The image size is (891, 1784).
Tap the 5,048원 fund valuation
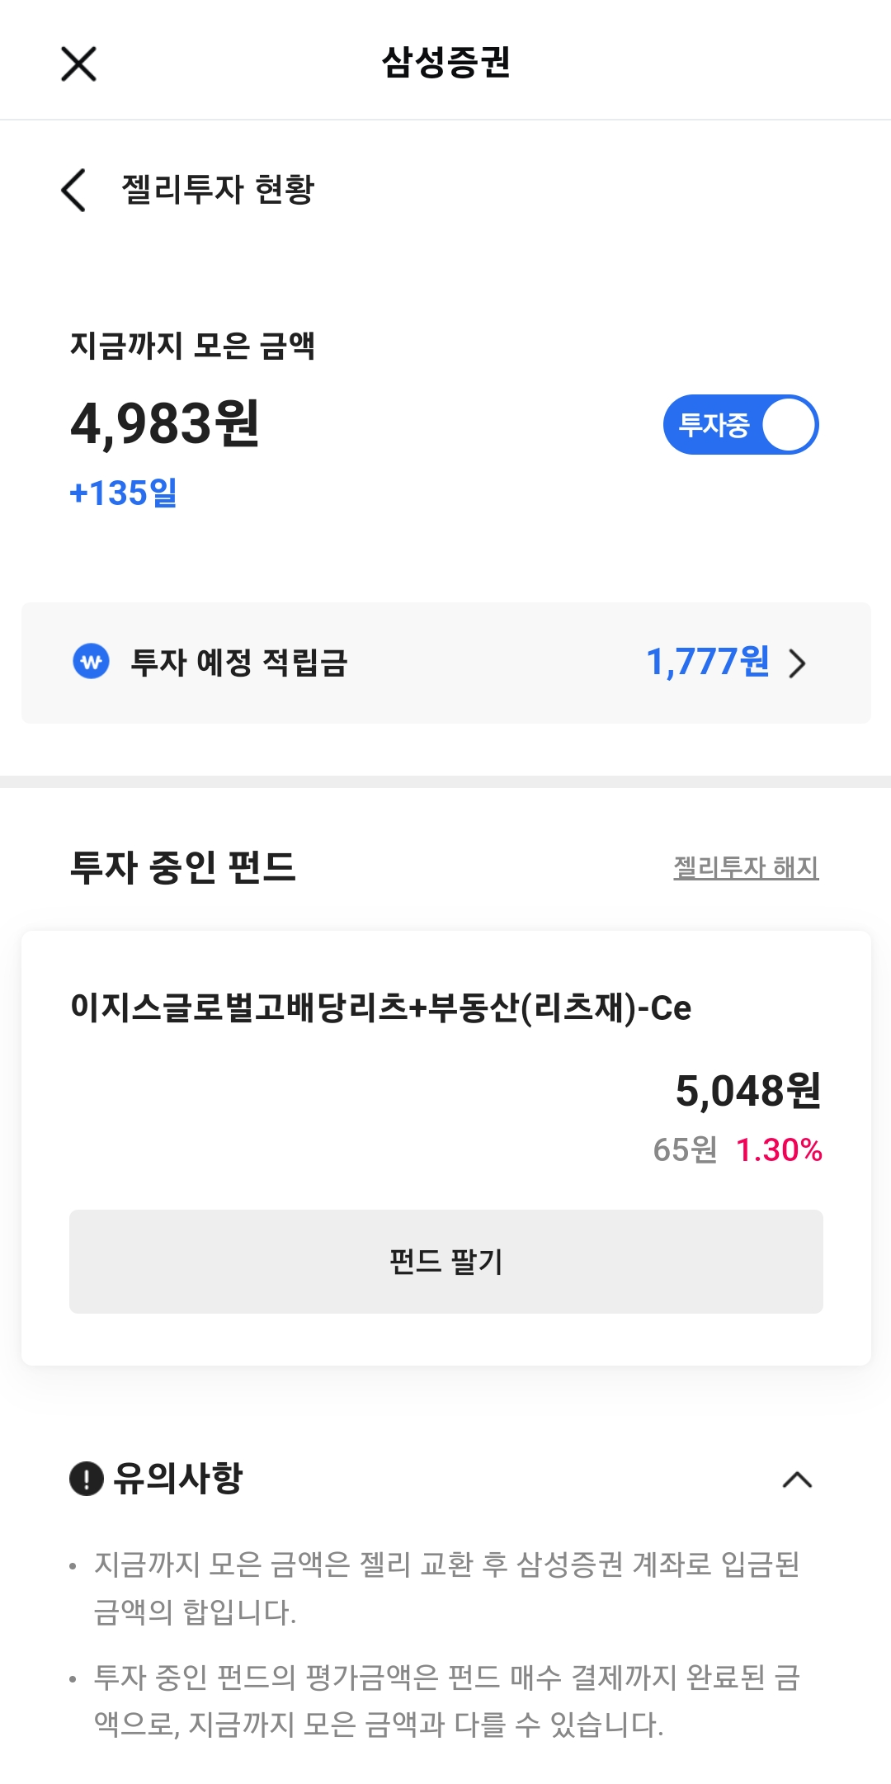point(748,1090)
